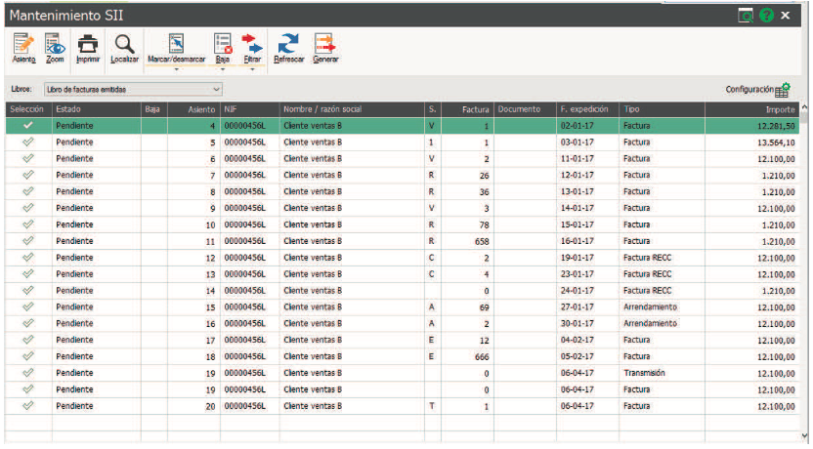Toggle selection check for Asiento 20 row

click(28, 405)
